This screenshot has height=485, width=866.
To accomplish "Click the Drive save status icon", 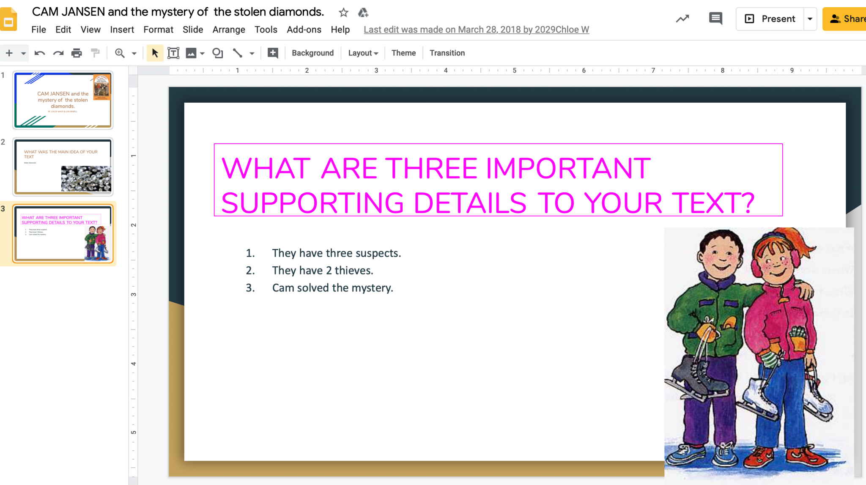I will pos(363,13).
